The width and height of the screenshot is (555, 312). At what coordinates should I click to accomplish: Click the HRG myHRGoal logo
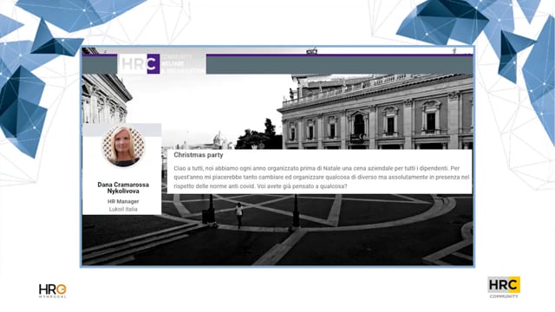[52, 290]
